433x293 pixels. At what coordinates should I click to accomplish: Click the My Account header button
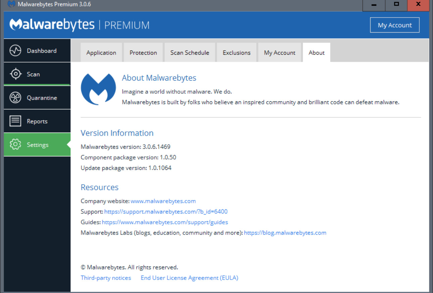(395, 25)
